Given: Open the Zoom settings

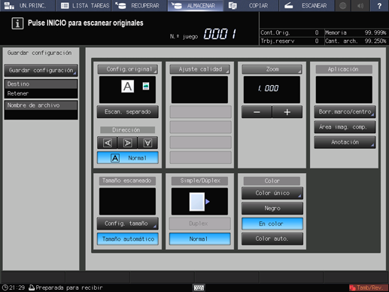Looking at the screenshot, I should tap(272, 69).
